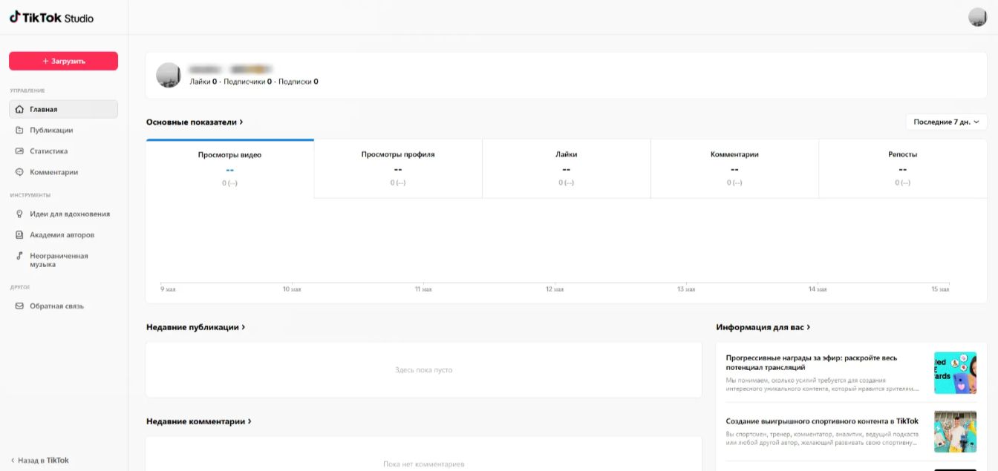
Task: Open article Прогрессивные награды за эфир
Action: tap(811, 363)
